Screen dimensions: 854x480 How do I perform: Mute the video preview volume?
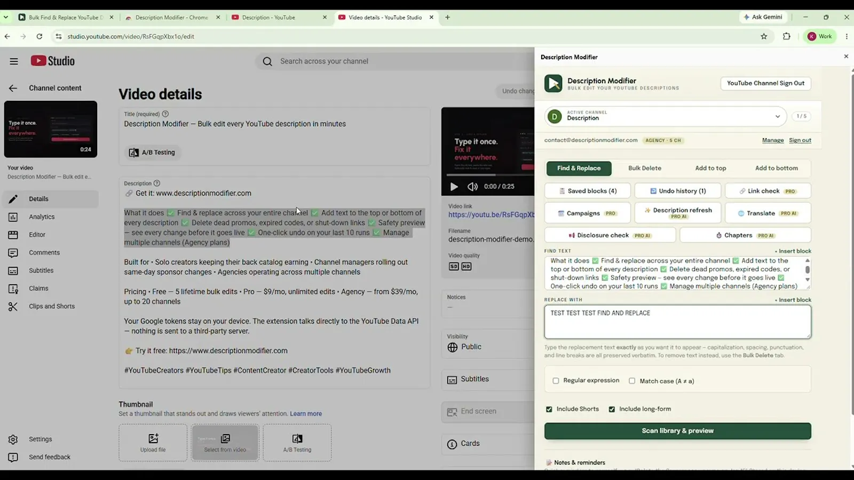coord(472,187)
